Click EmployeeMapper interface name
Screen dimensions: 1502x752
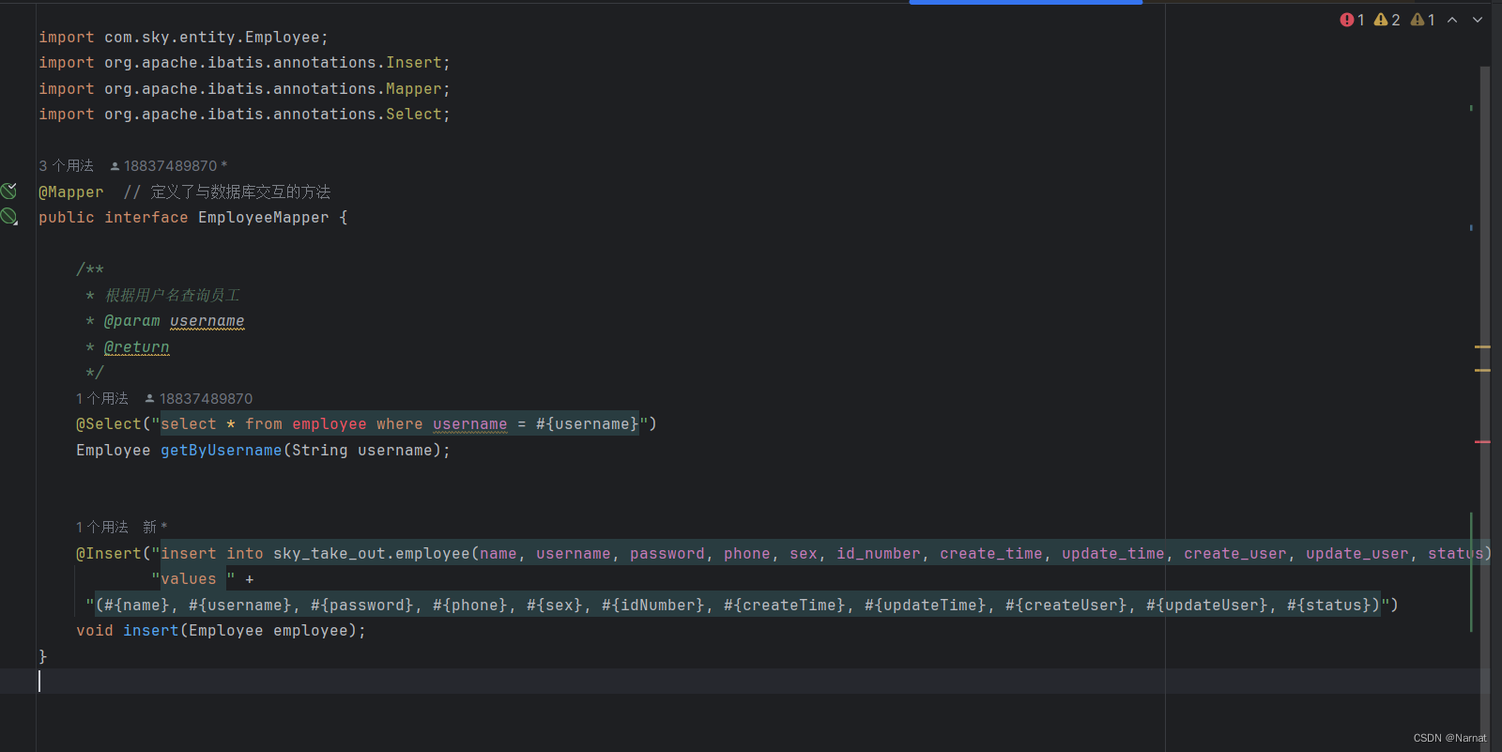pos(264,218)
